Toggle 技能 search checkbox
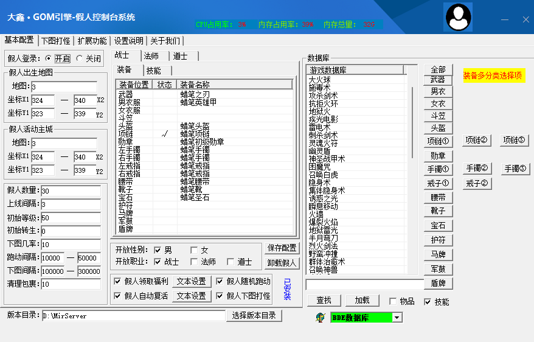The width and height of the screenshot is (534, 342). pyautogui.click(x=428, y=301)
